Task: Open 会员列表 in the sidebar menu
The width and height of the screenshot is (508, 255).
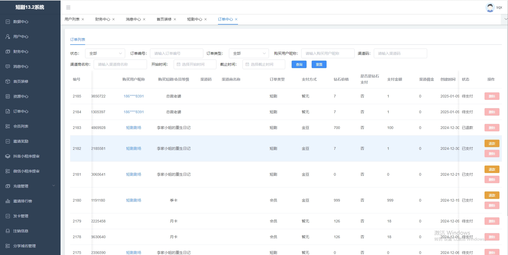Action: [21, 126]
